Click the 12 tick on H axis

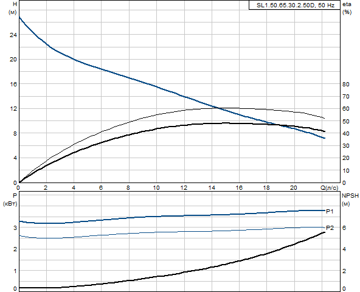(x=13, y=109)
